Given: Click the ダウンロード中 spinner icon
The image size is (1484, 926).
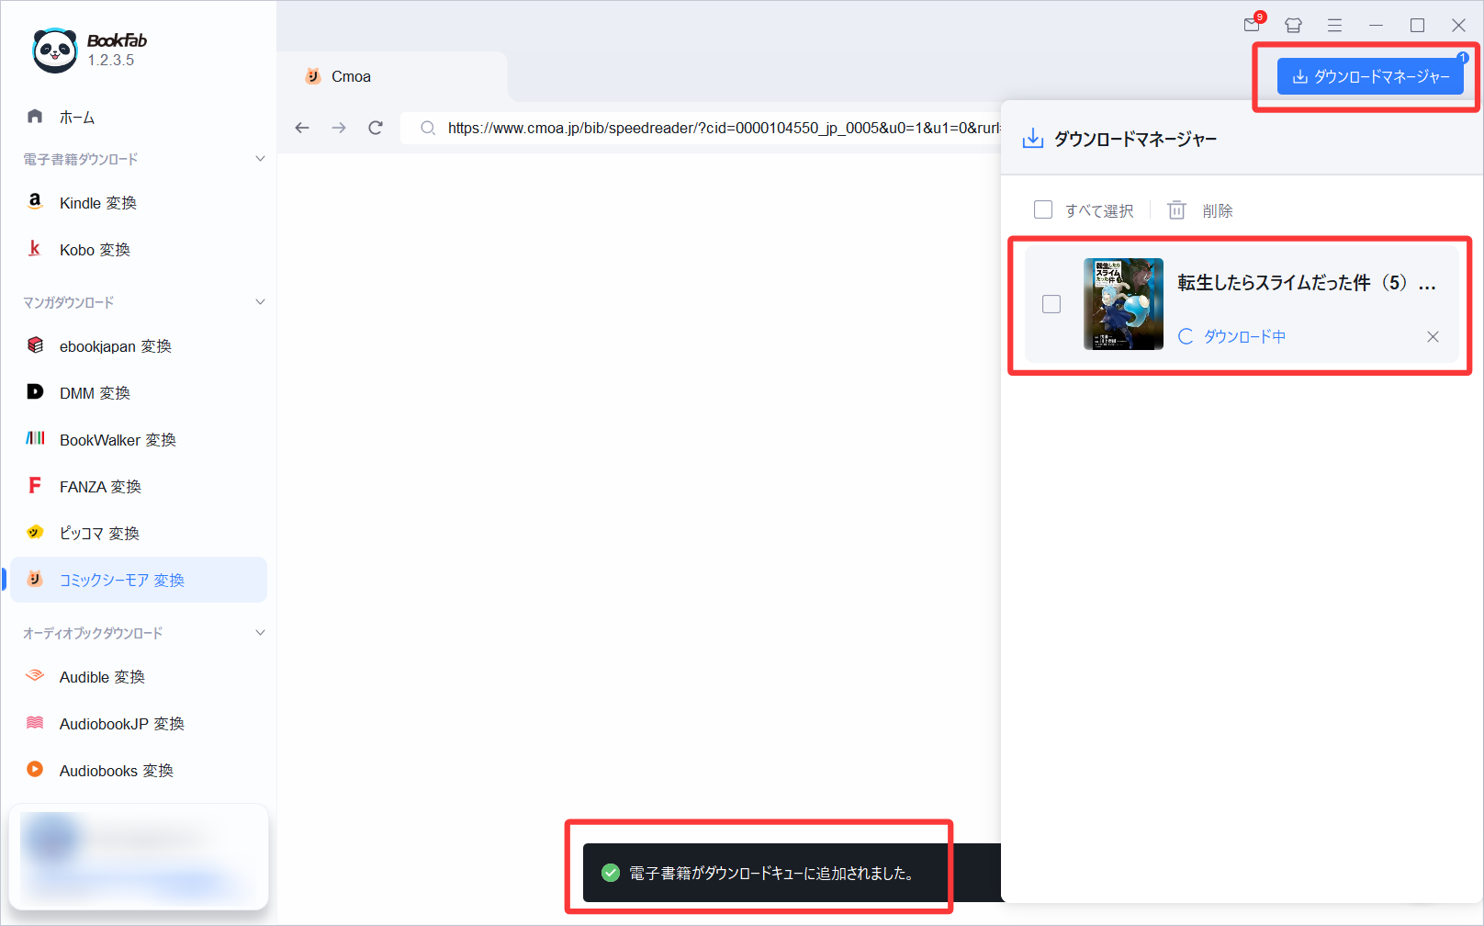Looking at the screenshot, I should pyautogui.click(x=1186, y=336).
